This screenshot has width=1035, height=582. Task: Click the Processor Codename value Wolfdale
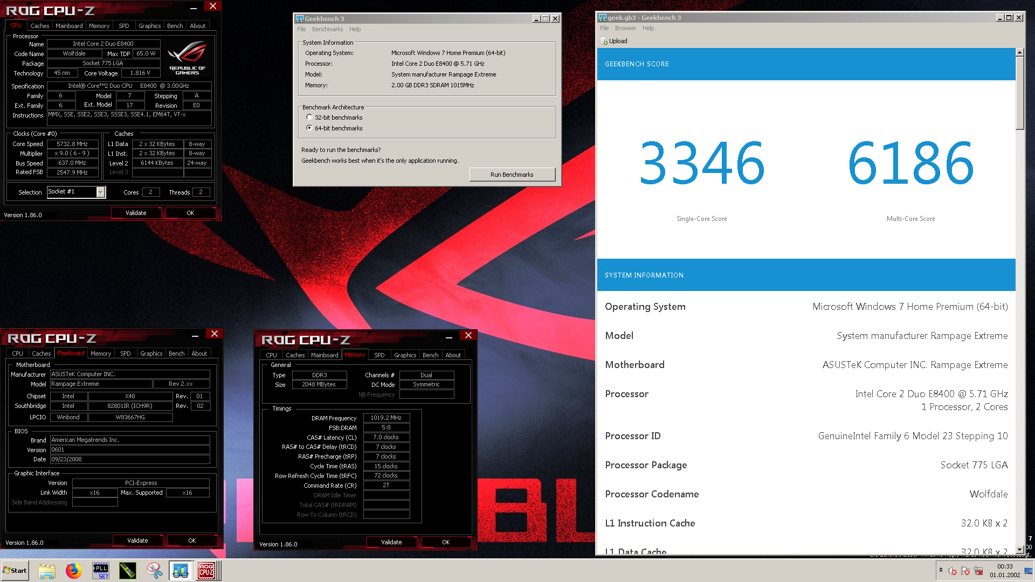coord(988,494)
